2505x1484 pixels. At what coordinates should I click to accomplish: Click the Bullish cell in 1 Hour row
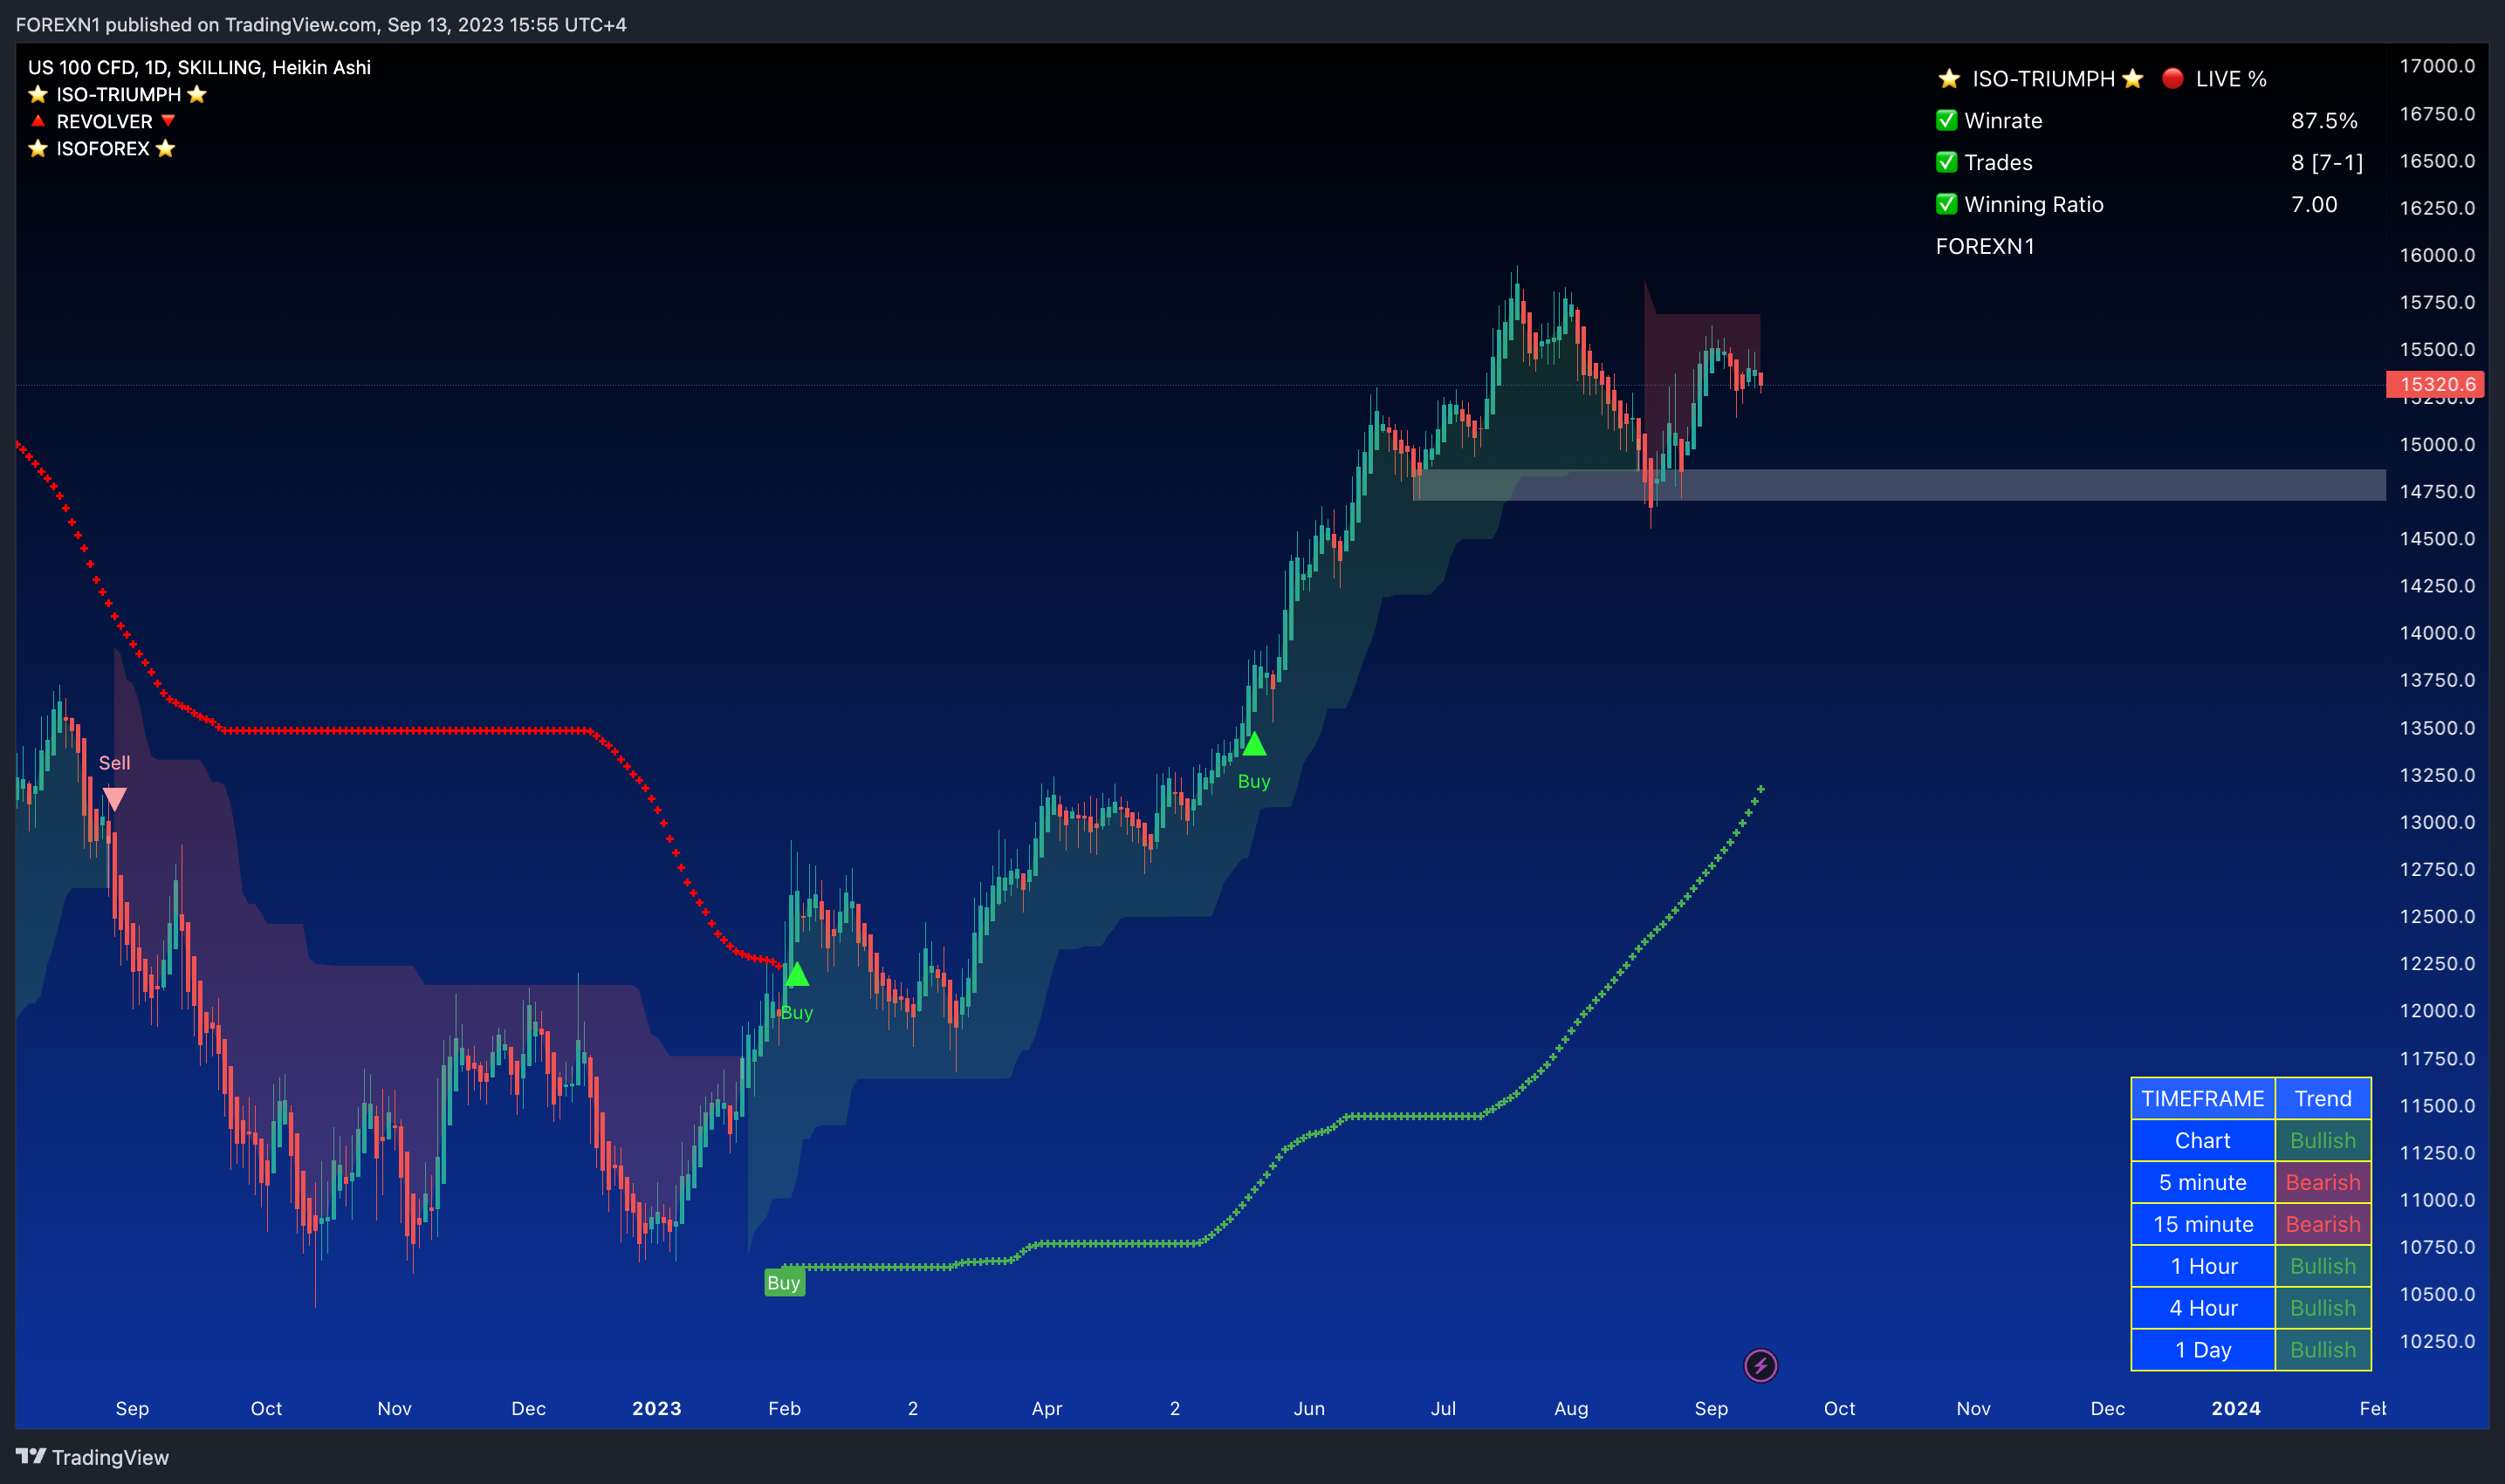(x=2323, y=1266)
